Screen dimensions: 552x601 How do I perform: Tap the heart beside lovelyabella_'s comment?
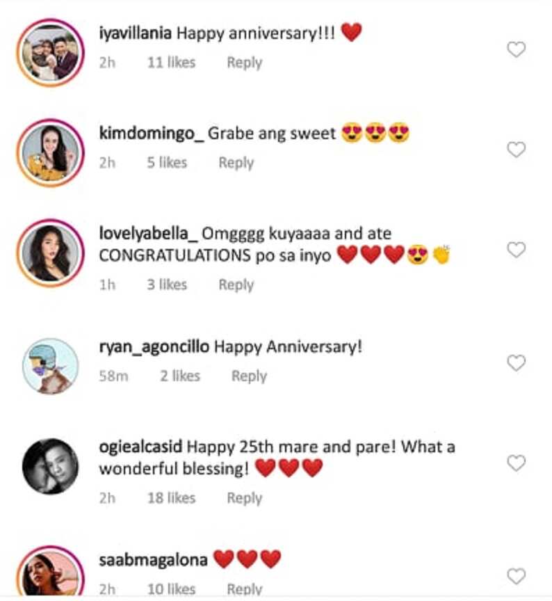click(516, 250)
